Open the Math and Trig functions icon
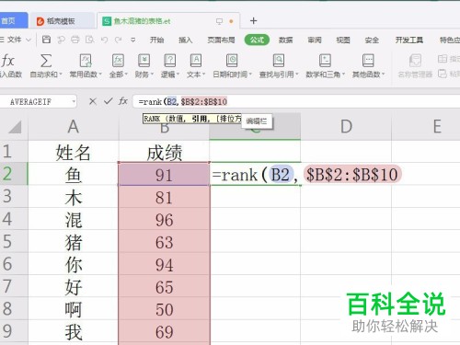The height and width of the screenshot is (345, 460). 325,61
